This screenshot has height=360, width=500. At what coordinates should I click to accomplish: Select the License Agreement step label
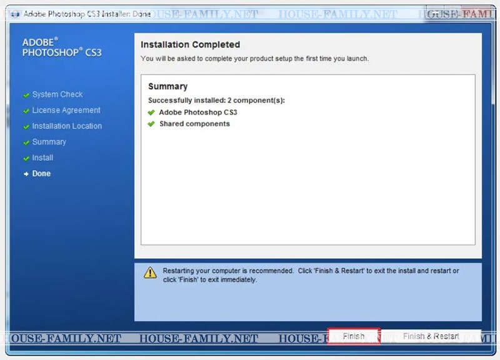[66, 110]
